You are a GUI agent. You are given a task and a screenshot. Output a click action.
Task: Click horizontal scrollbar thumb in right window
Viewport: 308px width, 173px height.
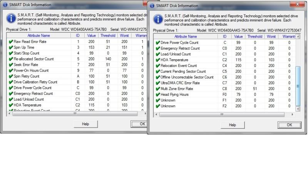pos(222,114)
